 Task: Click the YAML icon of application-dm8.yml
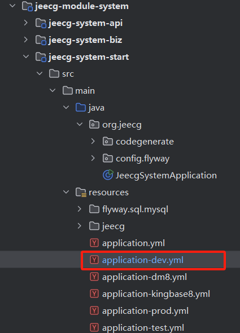94,277
